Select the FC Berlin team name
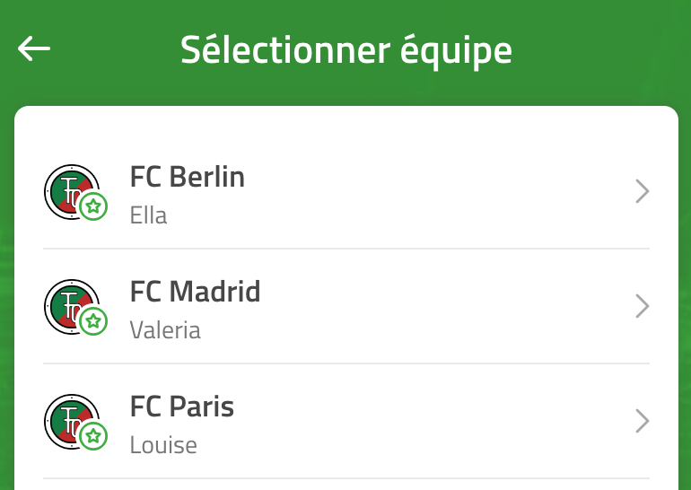This screenshot has width=691, height=490. point(188,177)
